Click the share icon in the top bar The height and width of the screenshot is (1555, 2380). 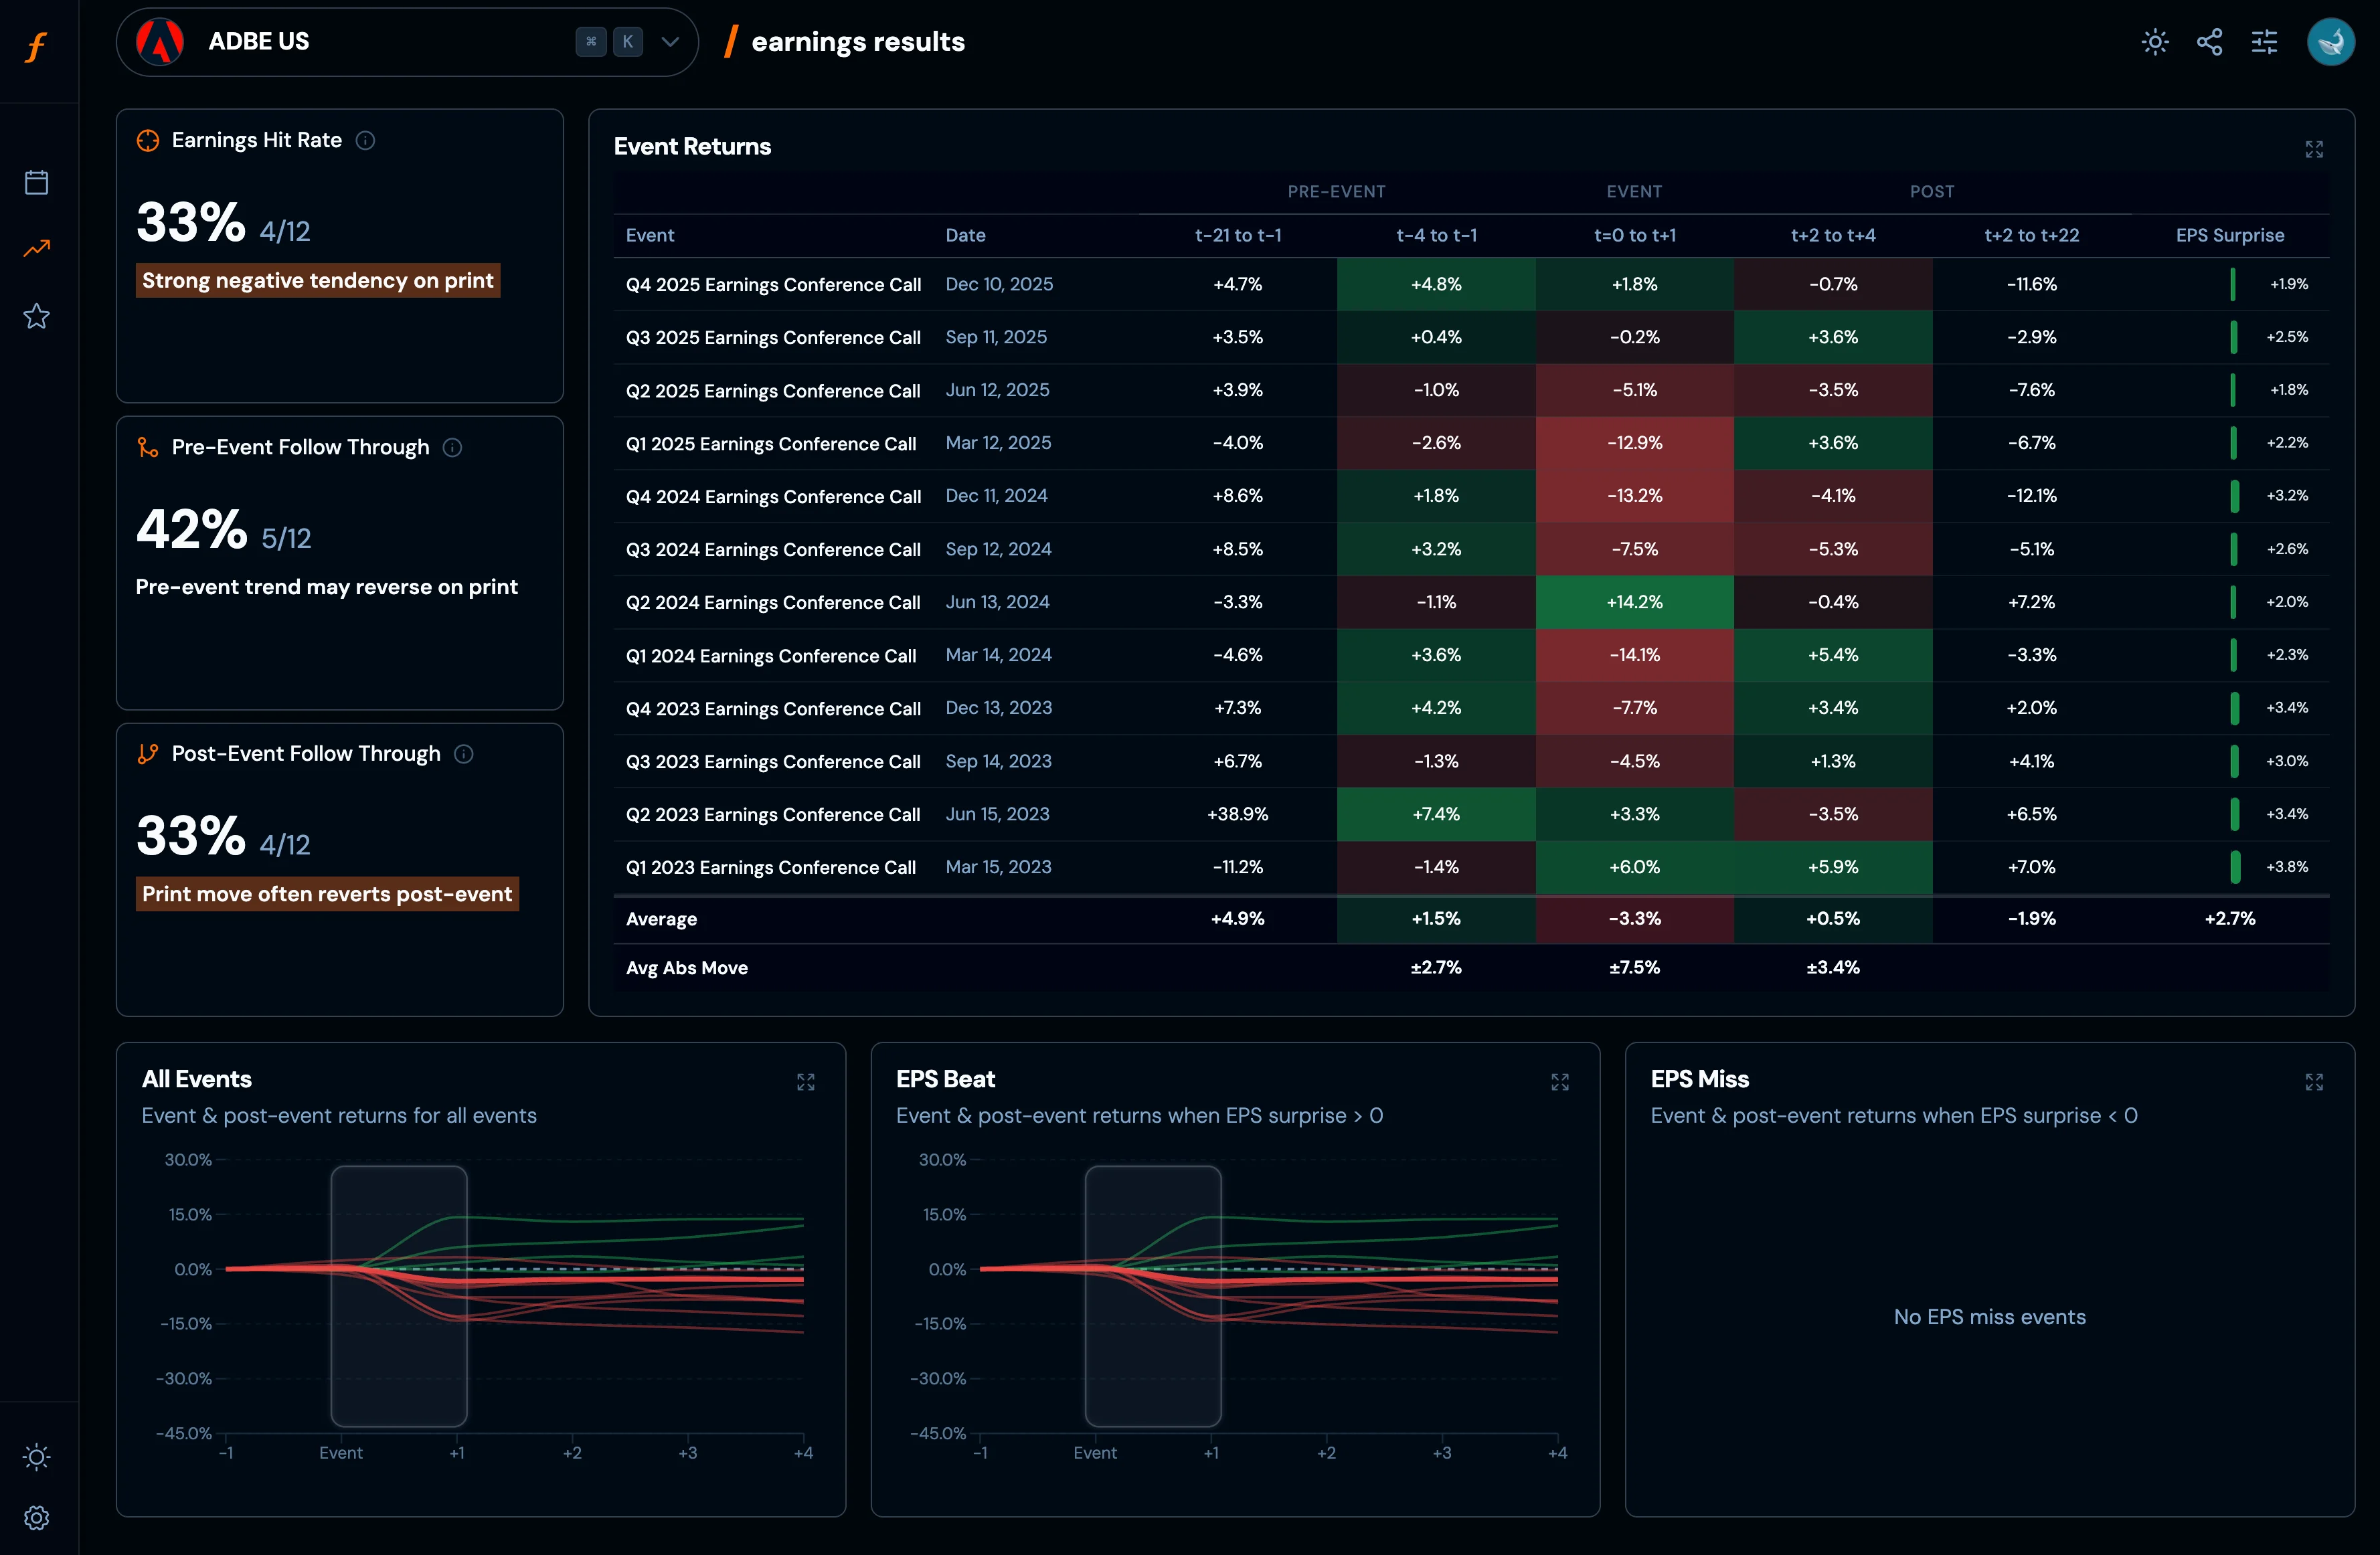2210,42
